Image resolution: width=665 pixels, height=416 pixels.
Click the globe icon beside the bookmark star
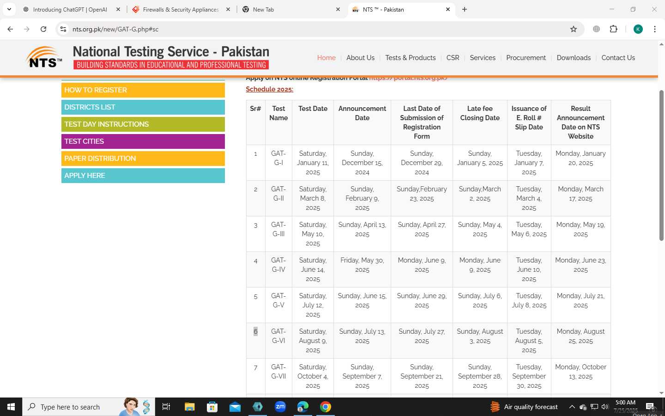[597, 29]
